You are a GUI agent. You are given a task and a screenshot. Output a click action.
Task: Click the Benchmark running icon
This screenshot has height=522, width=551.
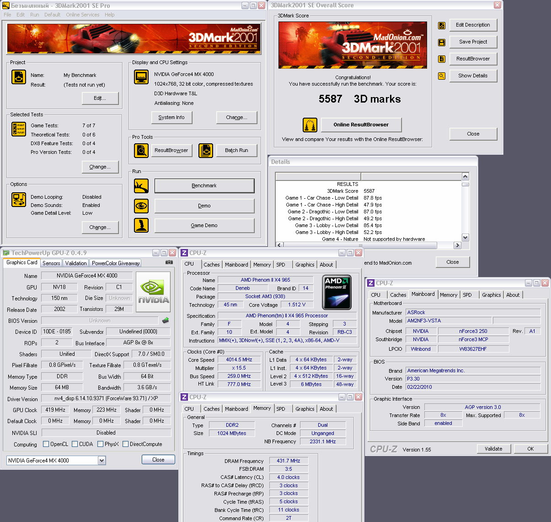(141, 186)
